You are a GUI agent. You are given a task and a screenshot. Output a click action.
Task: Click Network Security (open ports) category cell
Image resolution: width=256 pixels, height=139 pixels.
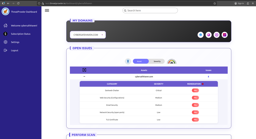tap(112, 112)
